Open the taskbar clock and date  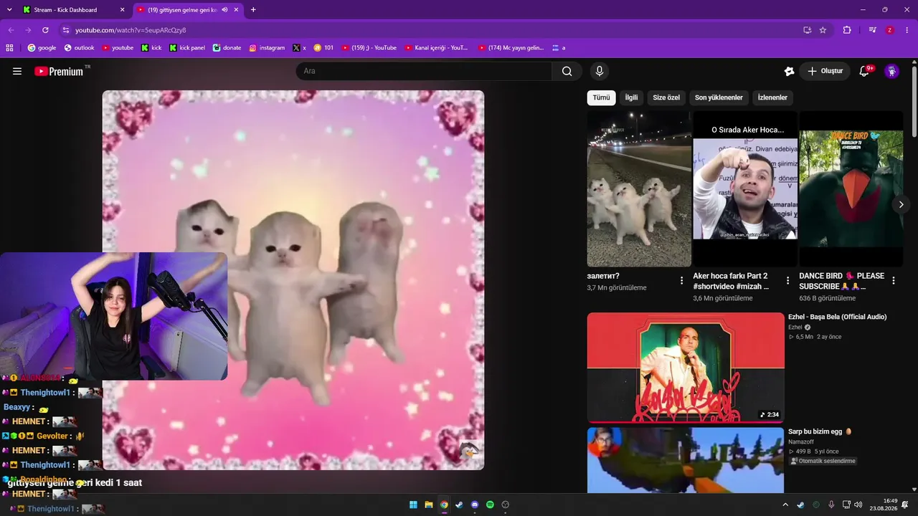coord(884,505)
